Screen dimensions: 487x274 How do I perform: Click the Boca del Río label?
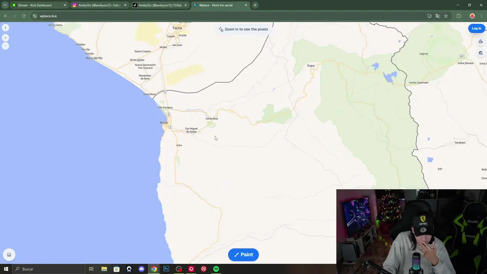[x=94, y=58]
